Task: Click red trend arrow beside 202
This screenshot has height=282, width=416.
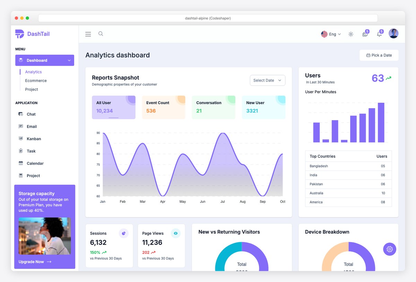Action: pos(153,253)
